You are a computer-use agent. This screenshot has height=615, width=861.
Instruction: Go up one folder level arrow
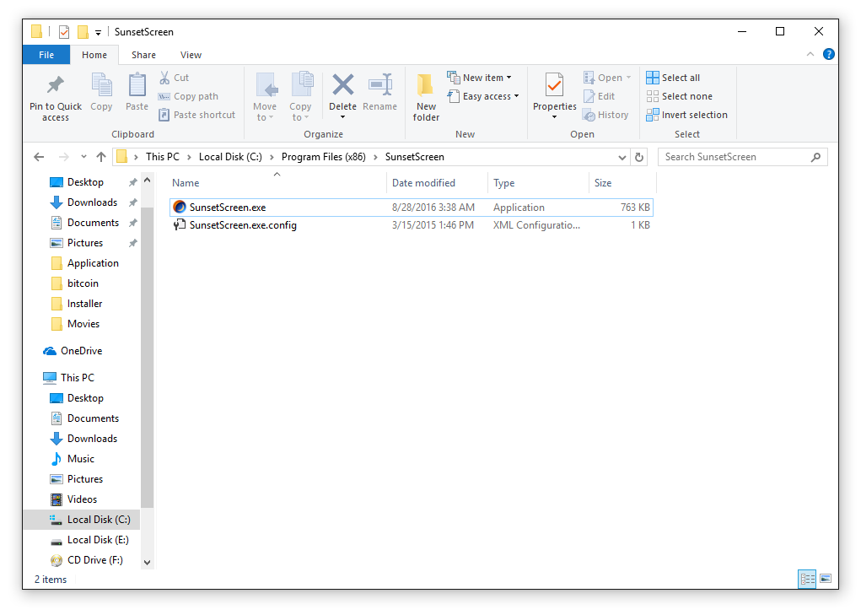coord(101,157)
